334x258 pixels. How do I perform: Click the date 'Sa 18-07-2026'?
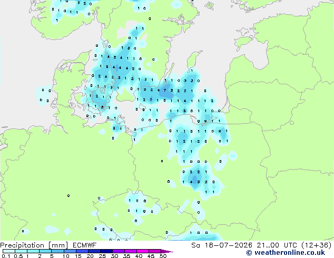click(x=222, y=245)
